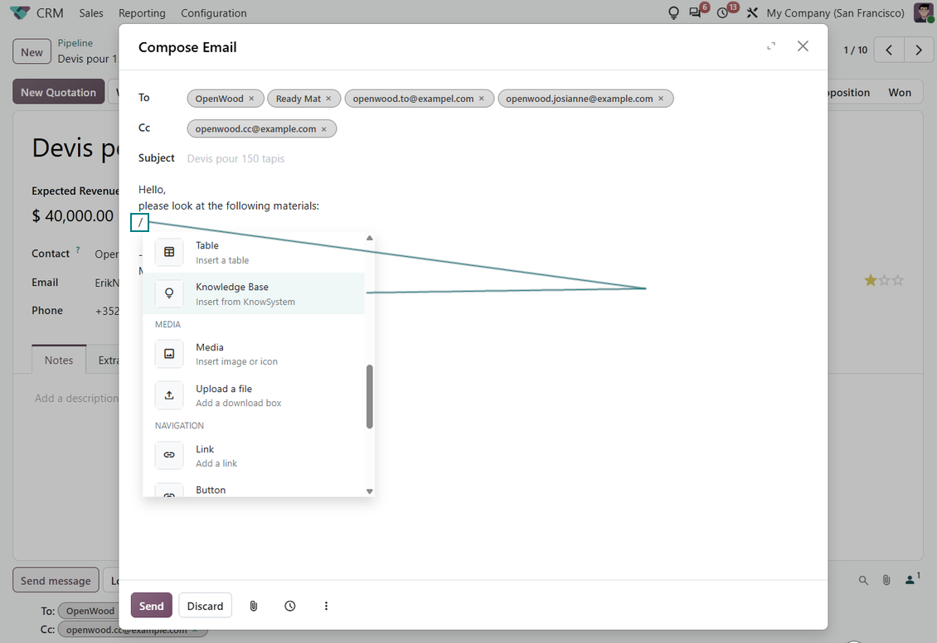Remove openwood.cc@example.com from Cc

[324, 129]
